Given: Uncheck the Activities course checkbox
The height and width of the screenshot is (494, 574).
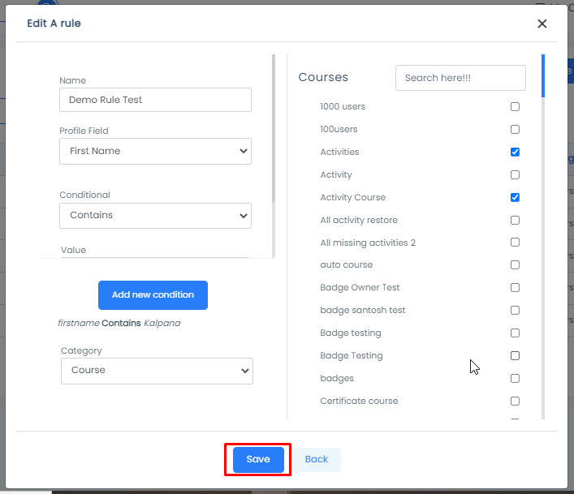Looking at the screenshot, I should click(x=515, y=152).
